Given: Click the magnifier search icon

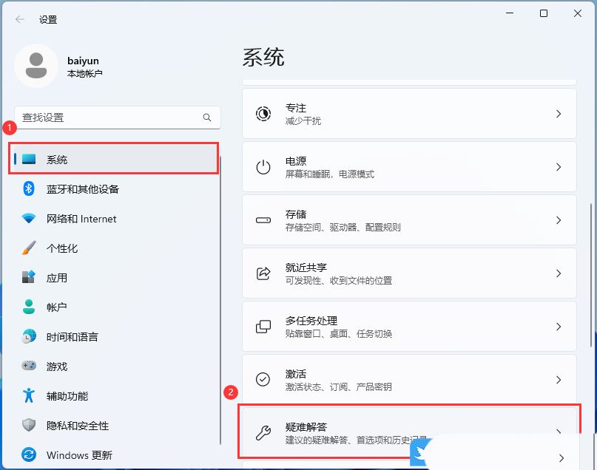Looking at the screenshot, I should [x=207, y=117].
